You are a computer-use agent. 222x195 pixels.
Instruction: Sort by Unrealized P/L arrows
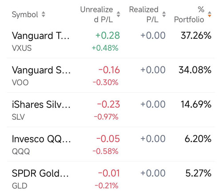click(x=118, y=14)
